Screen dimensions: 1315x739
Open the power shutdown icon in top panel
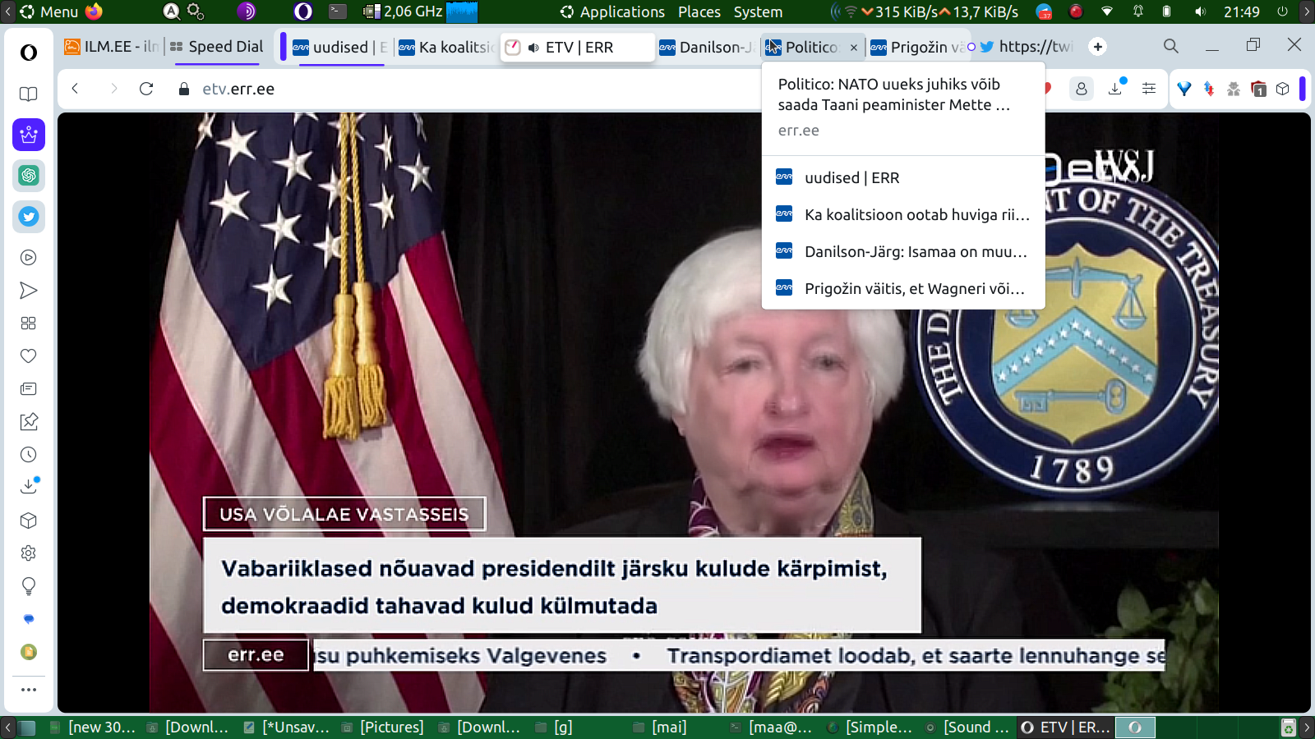coord(1282,11)
